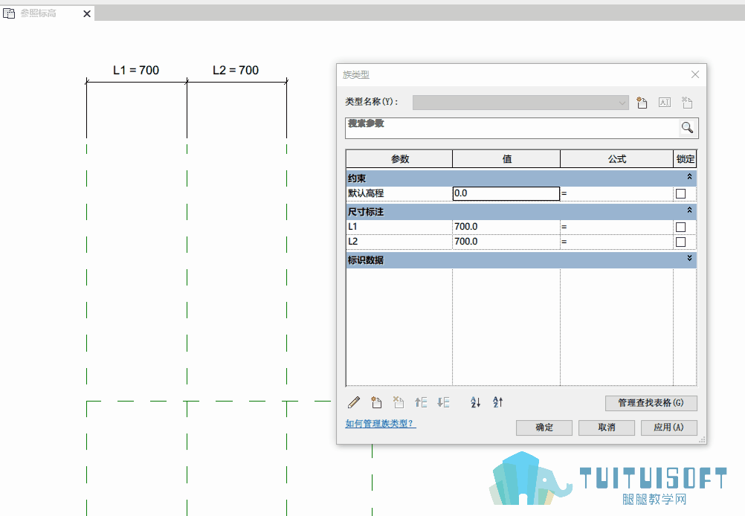Sort parameters in descending order
Viewport: 745px width, 516px height.
498,402
